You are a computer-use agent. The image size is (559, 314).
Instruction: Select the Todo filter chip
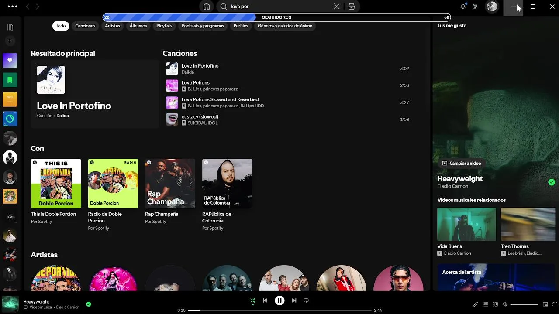pyautogui.click(x=61, y=26)
